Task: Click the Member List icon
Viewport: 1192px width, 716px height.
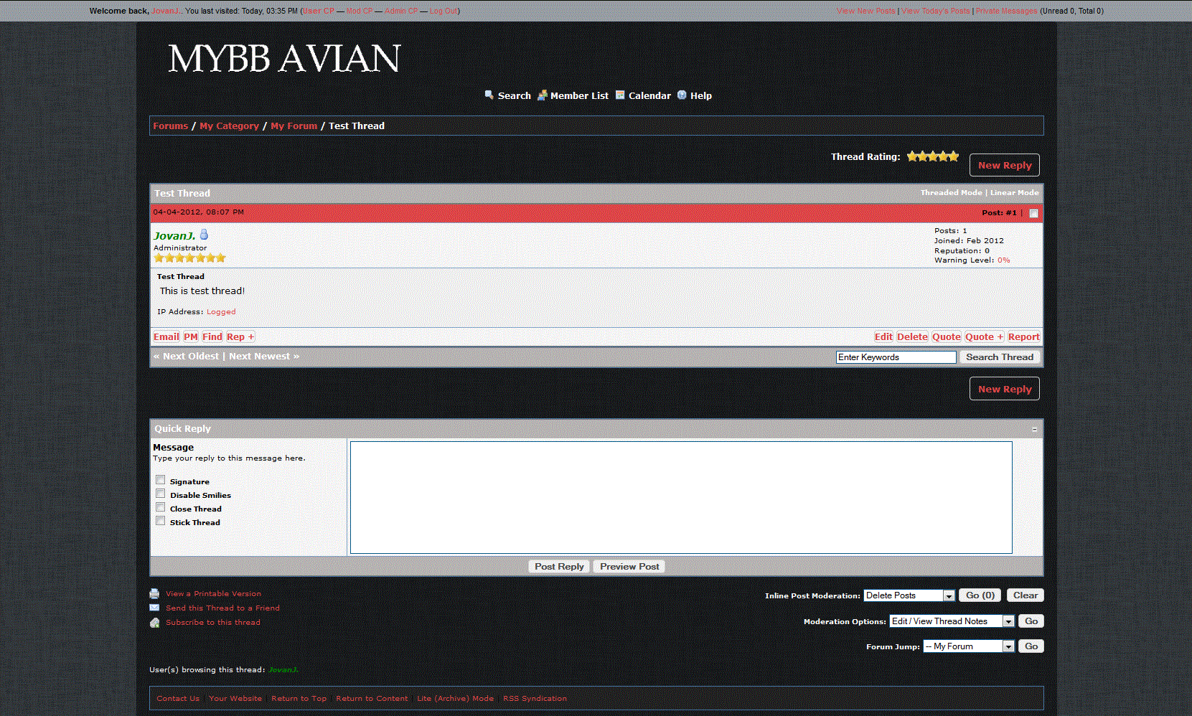Action: pyautogui.click(x=543, y=95)
